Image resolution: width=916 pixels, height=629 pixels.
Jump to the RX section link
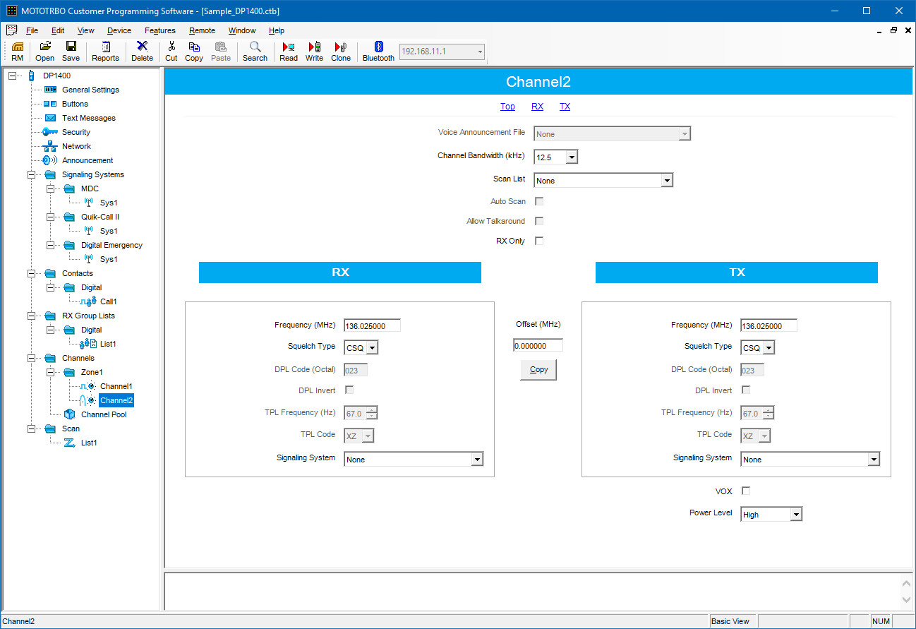coord(537,107)
